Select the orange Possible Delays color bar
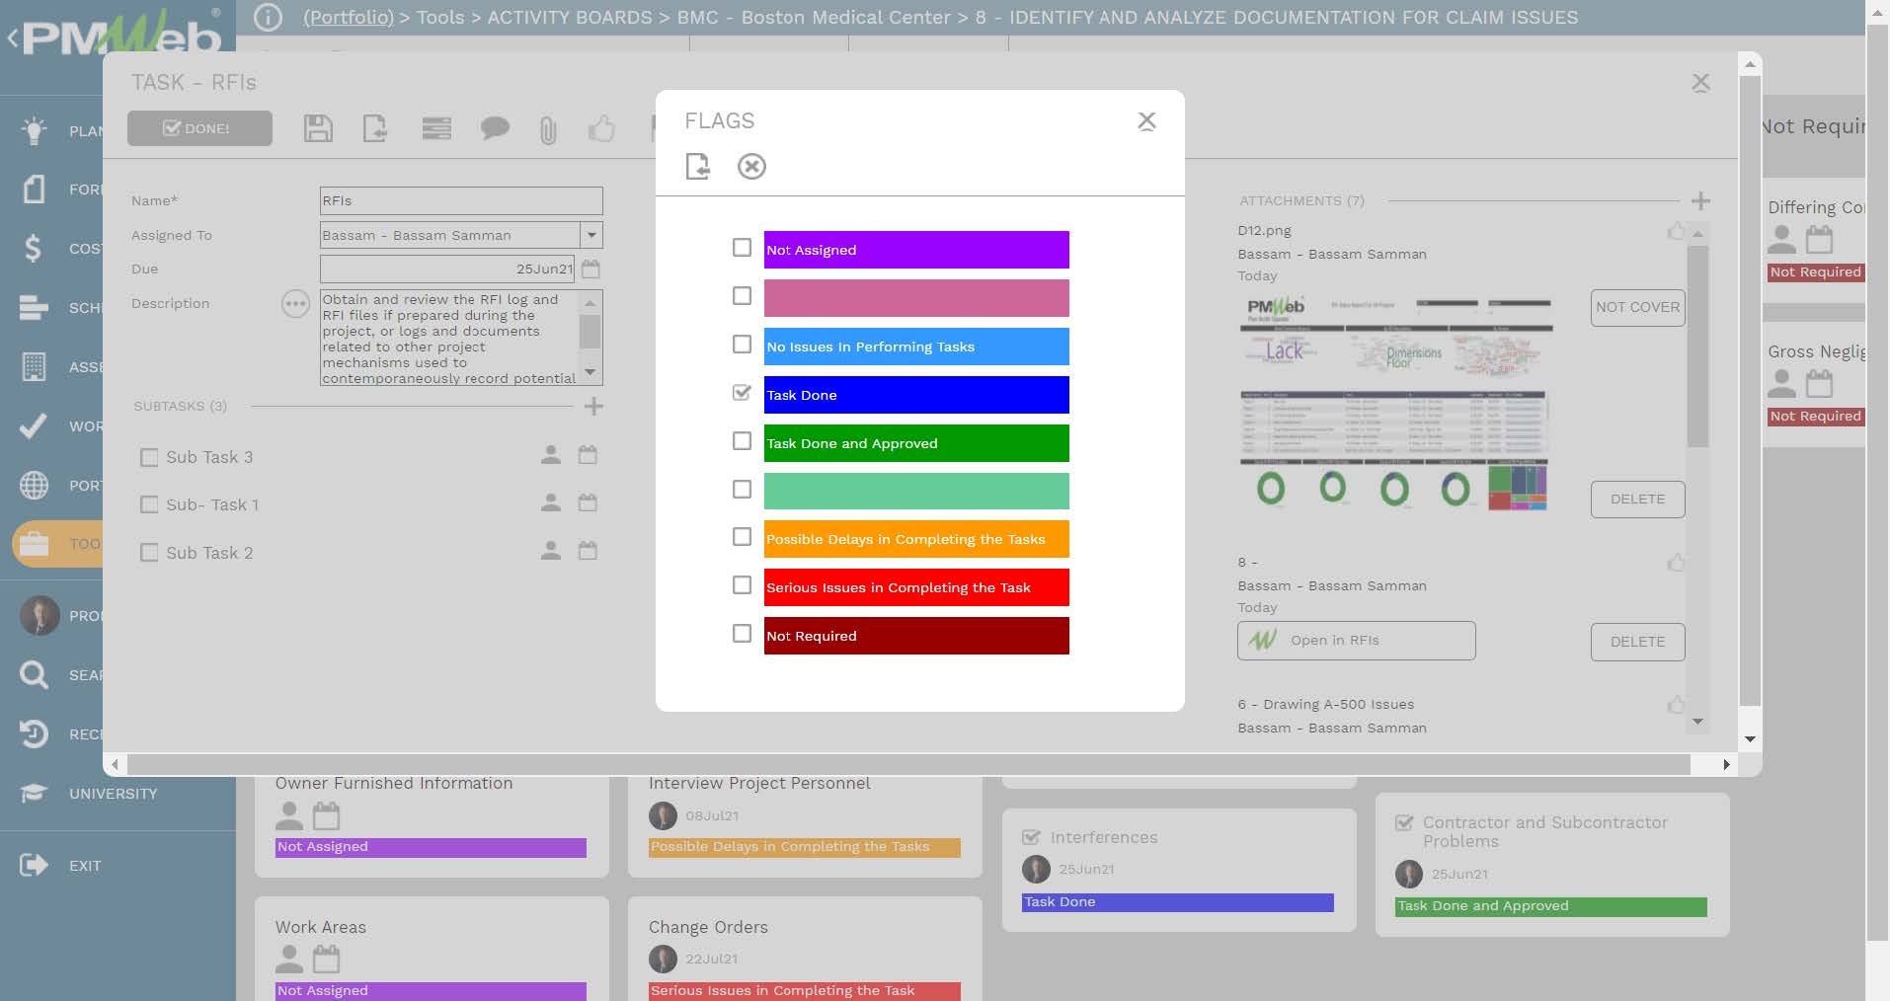The width and height of the screenshot is (1890, 1001). tap(916, 539)
